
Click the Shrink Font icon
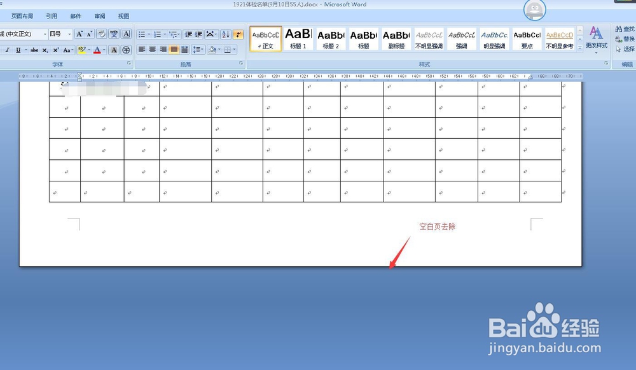[89, 34]
